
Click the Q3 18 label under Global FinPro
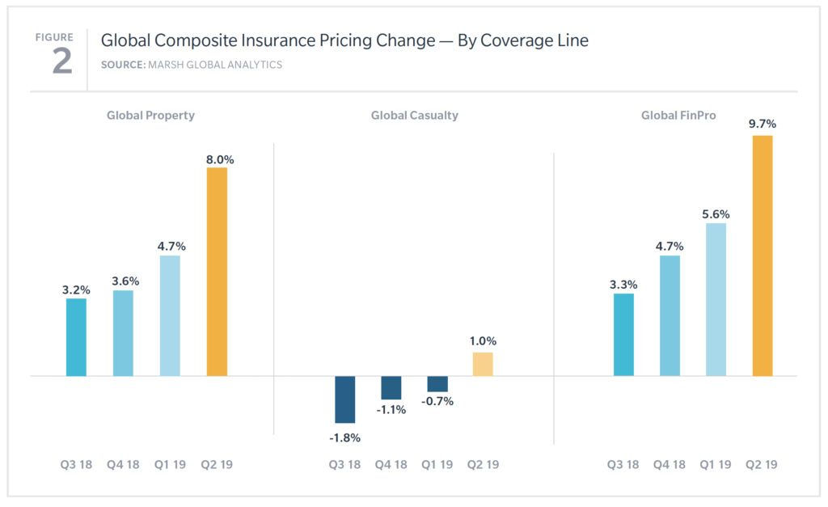tap(623, 464)
